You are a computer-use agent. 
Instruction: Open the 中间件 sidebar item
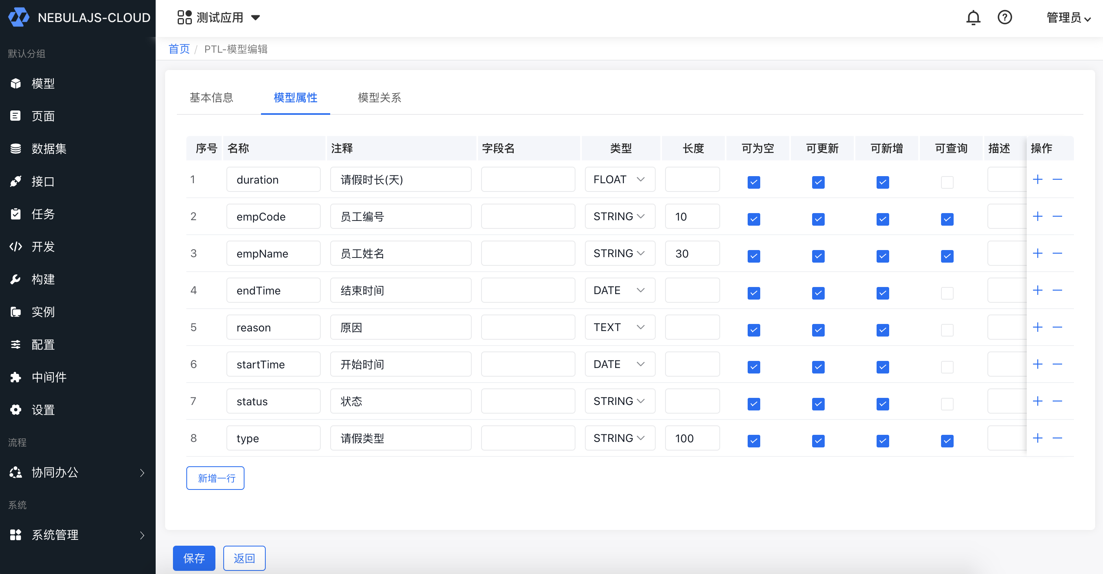pyautogui.click(x=48, y=377)
